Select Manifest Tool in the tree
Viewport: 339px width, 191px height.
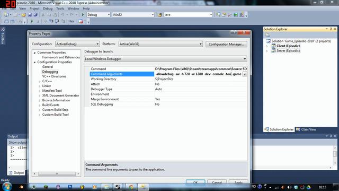[x=52, y=91]
